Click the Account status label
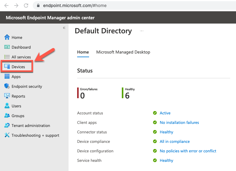 pyautogui.click(x=90, y=113)
